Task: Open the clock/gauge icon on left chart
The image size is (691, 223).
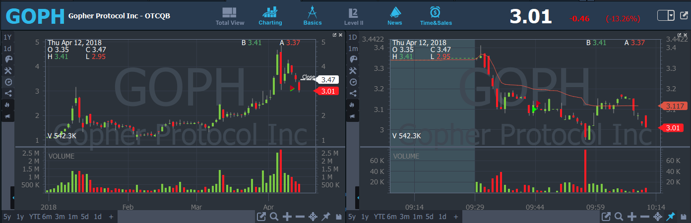Action: coord(7,82)
